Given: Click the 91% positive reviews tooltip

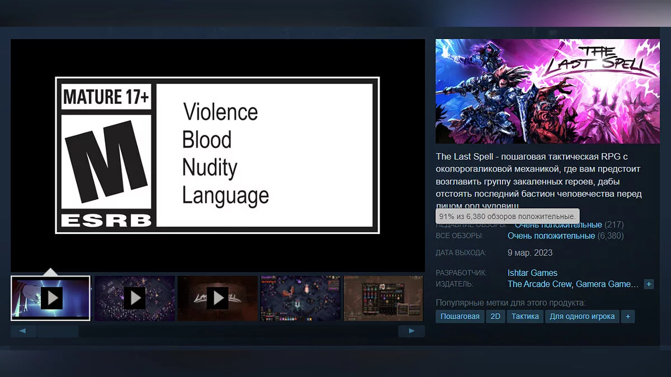Looking at the screenshot, I should click(x=507, y=216).
